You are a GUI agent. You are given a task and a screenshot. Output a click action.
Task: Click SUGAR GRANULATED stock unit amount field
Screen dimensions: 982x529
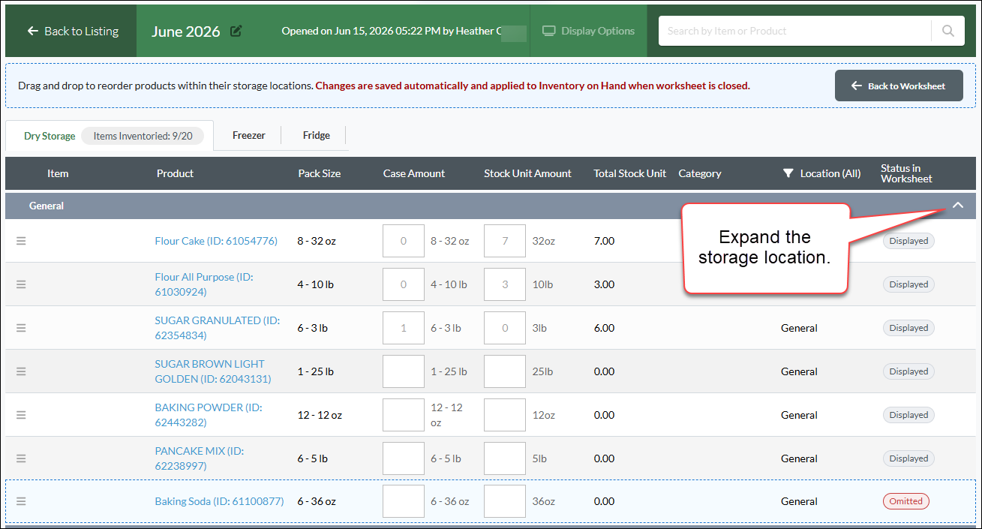point(505,328)
